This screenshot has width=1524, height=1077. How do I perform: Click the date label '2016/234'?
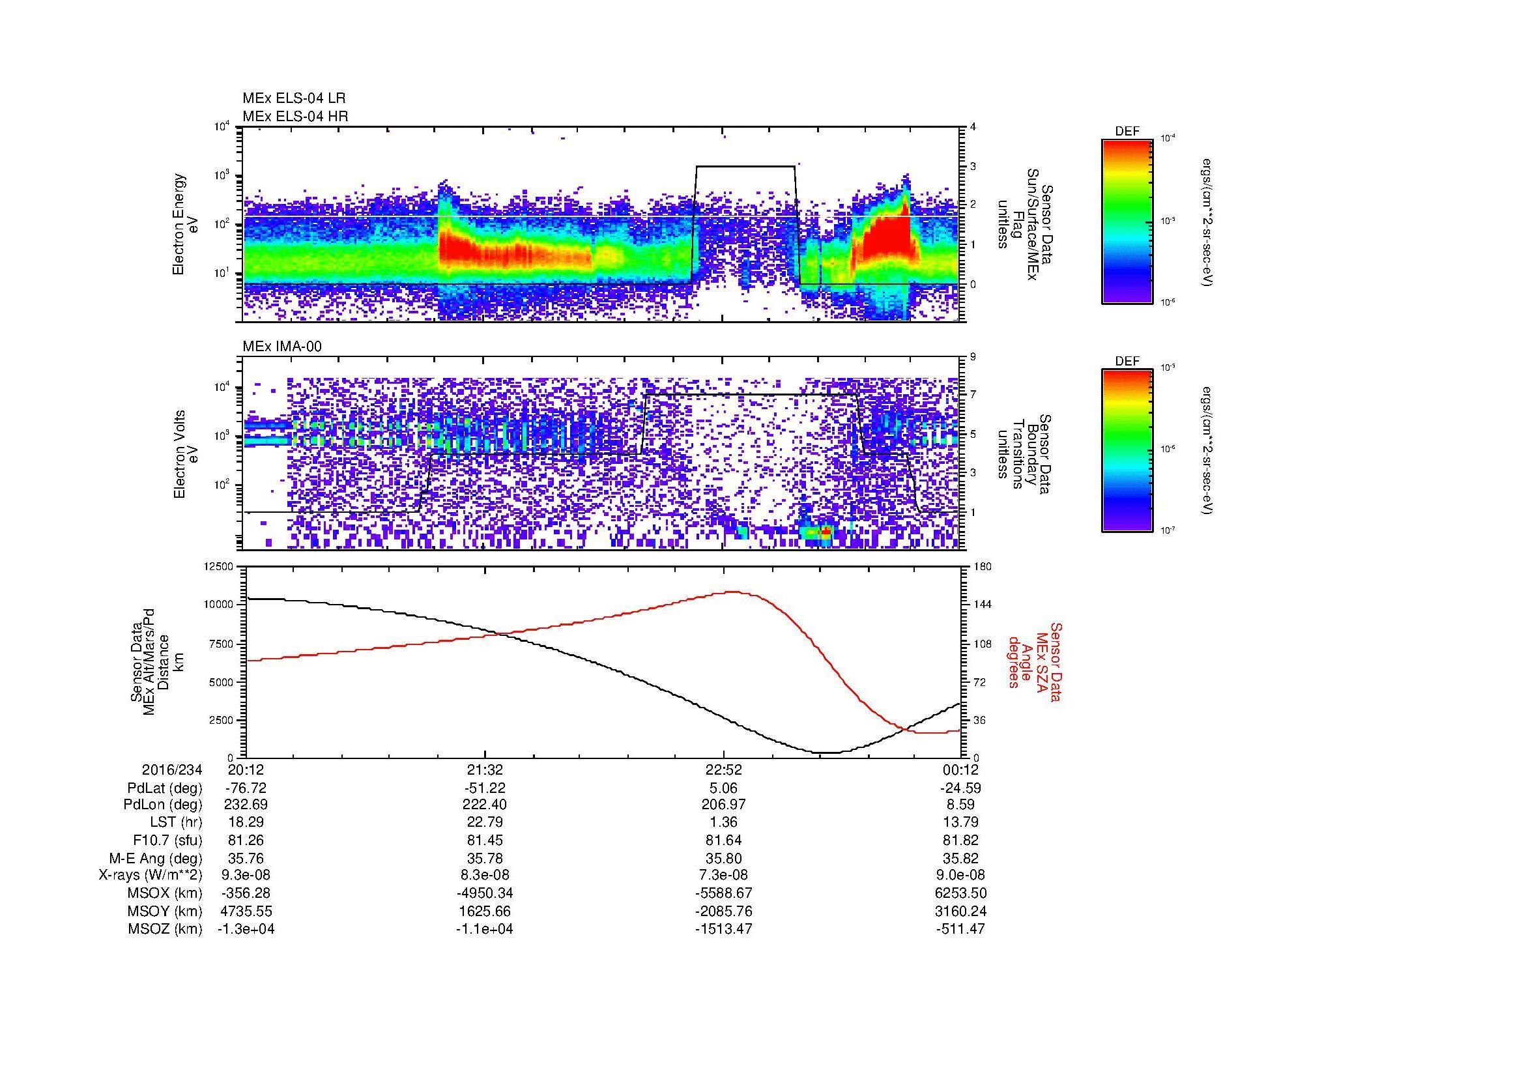172,769
